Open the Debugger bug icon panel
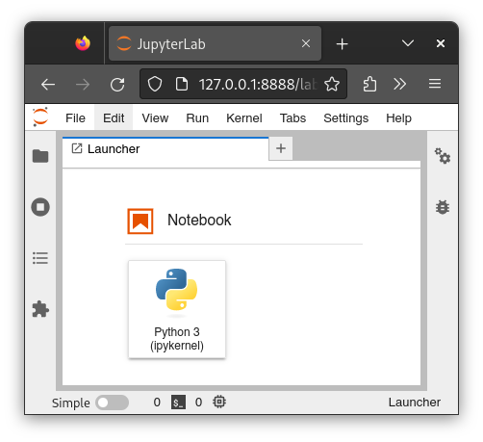 click(x=443, y=207)
